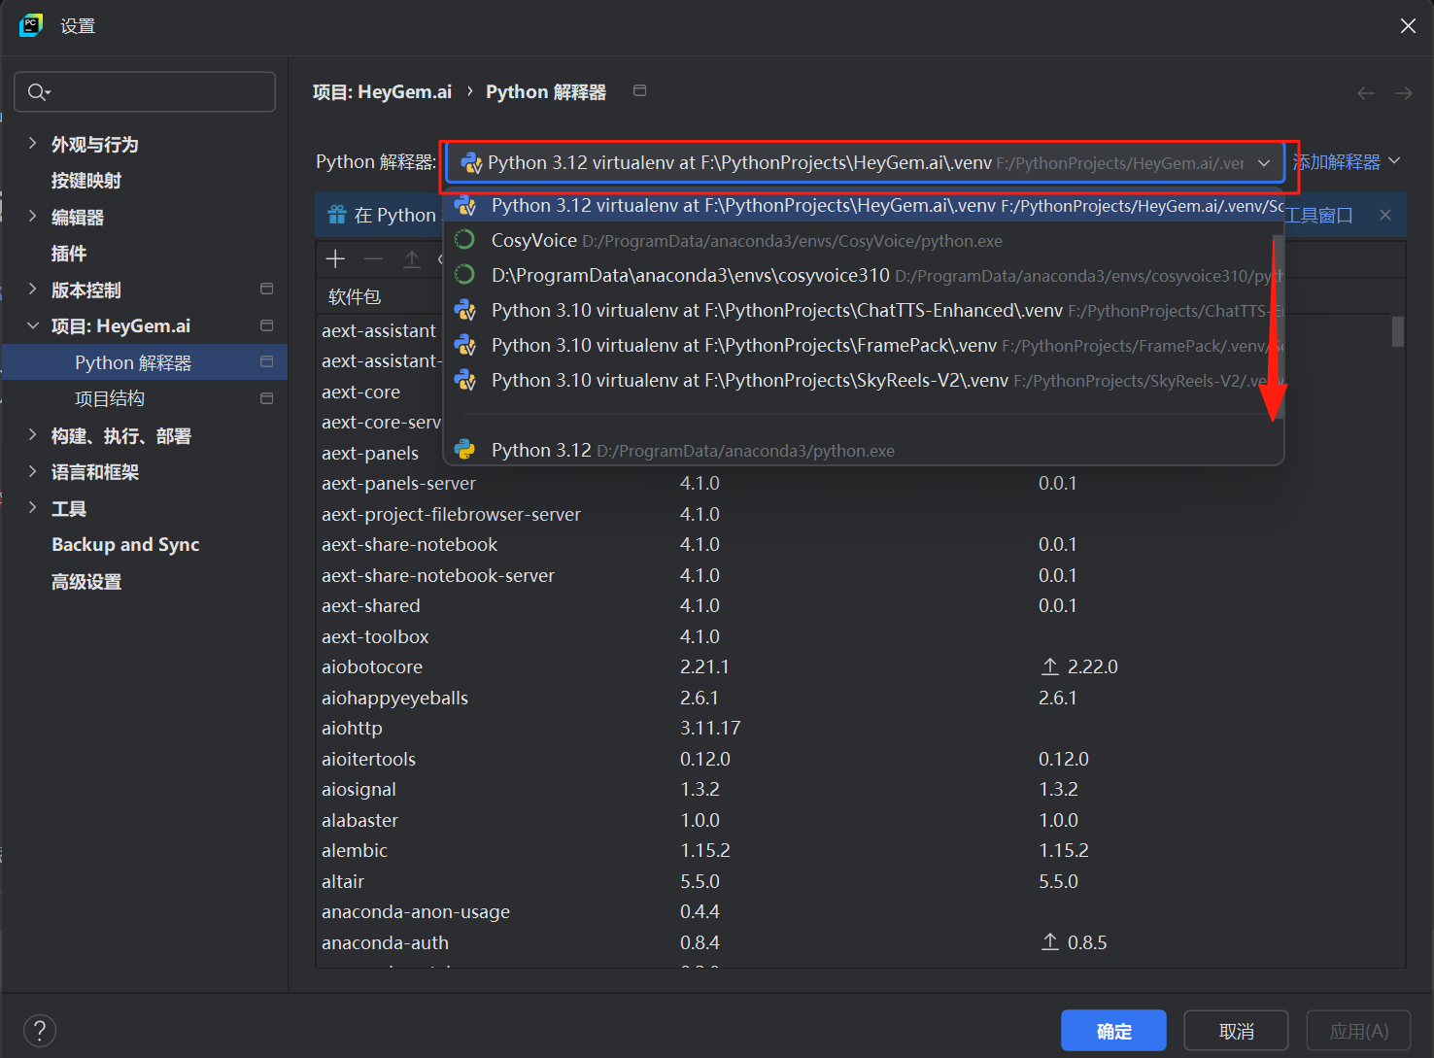Click the Python icon of FramePack interpreter
1434x1058 pixels.
pos(465,345)
